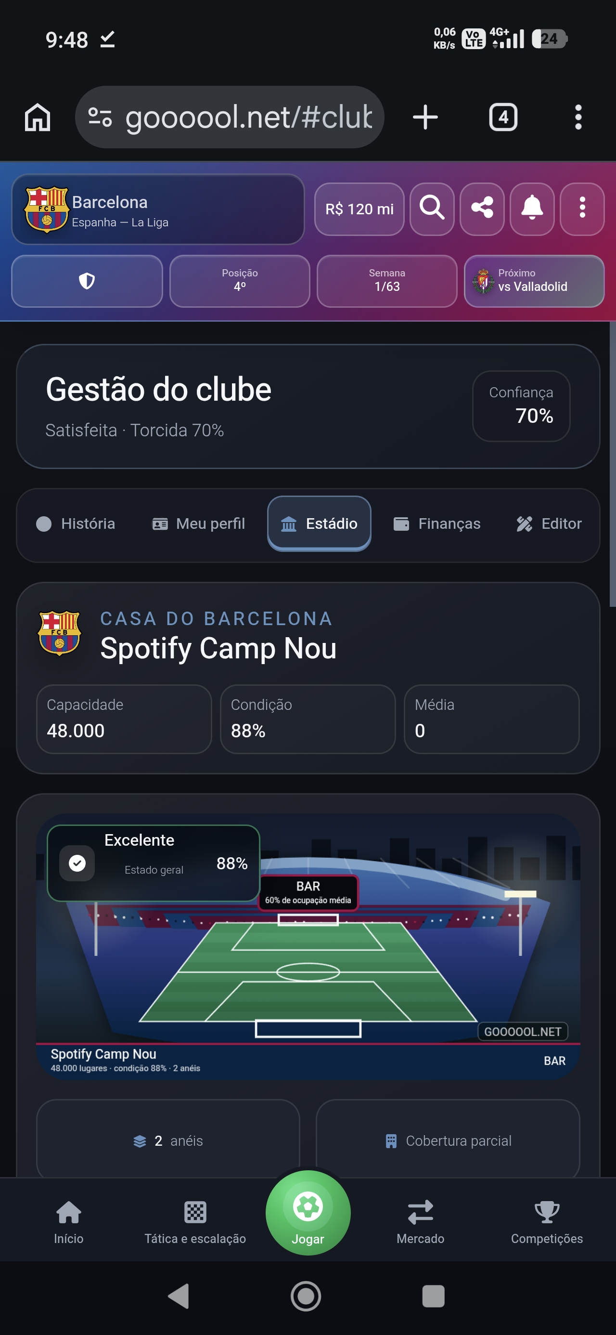The height and width of the screenshot is (1335, 616).
Task: Click the green Jogar ball button
Action: tap(308, 1213)
